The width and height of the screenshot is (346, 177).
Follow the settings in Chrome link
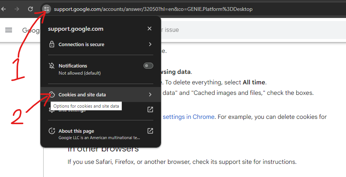[x=189, y=117]
